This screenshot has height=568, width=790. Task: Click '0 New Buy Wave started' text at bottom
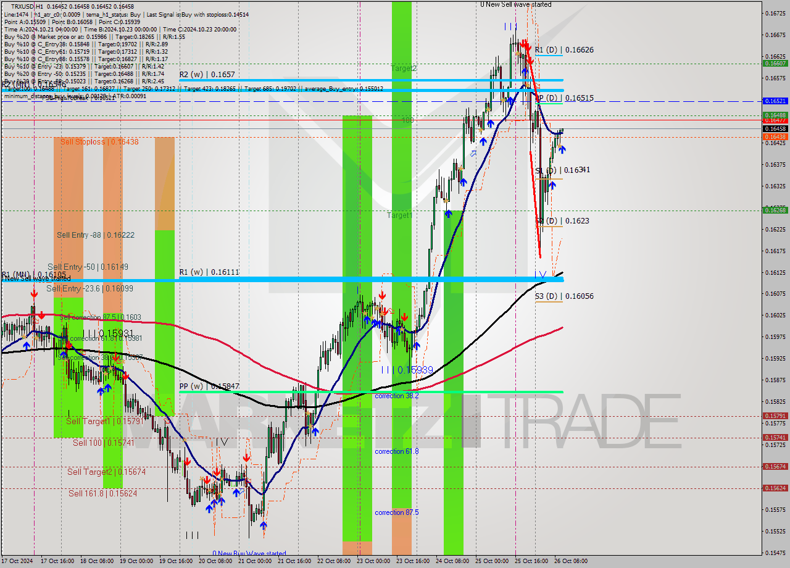(249, 554)
